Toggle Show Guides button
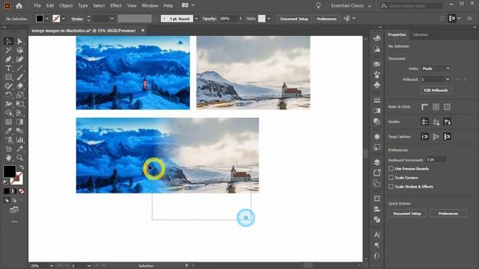Image resolution: width=479 pixels, height=269 pixels. pyautogui.click(x=424, y=122)
